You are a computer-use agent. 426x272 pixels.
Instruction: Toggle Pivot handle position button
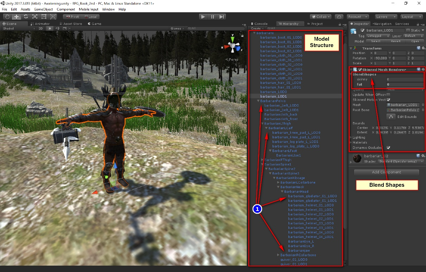[x=72, y=16]
